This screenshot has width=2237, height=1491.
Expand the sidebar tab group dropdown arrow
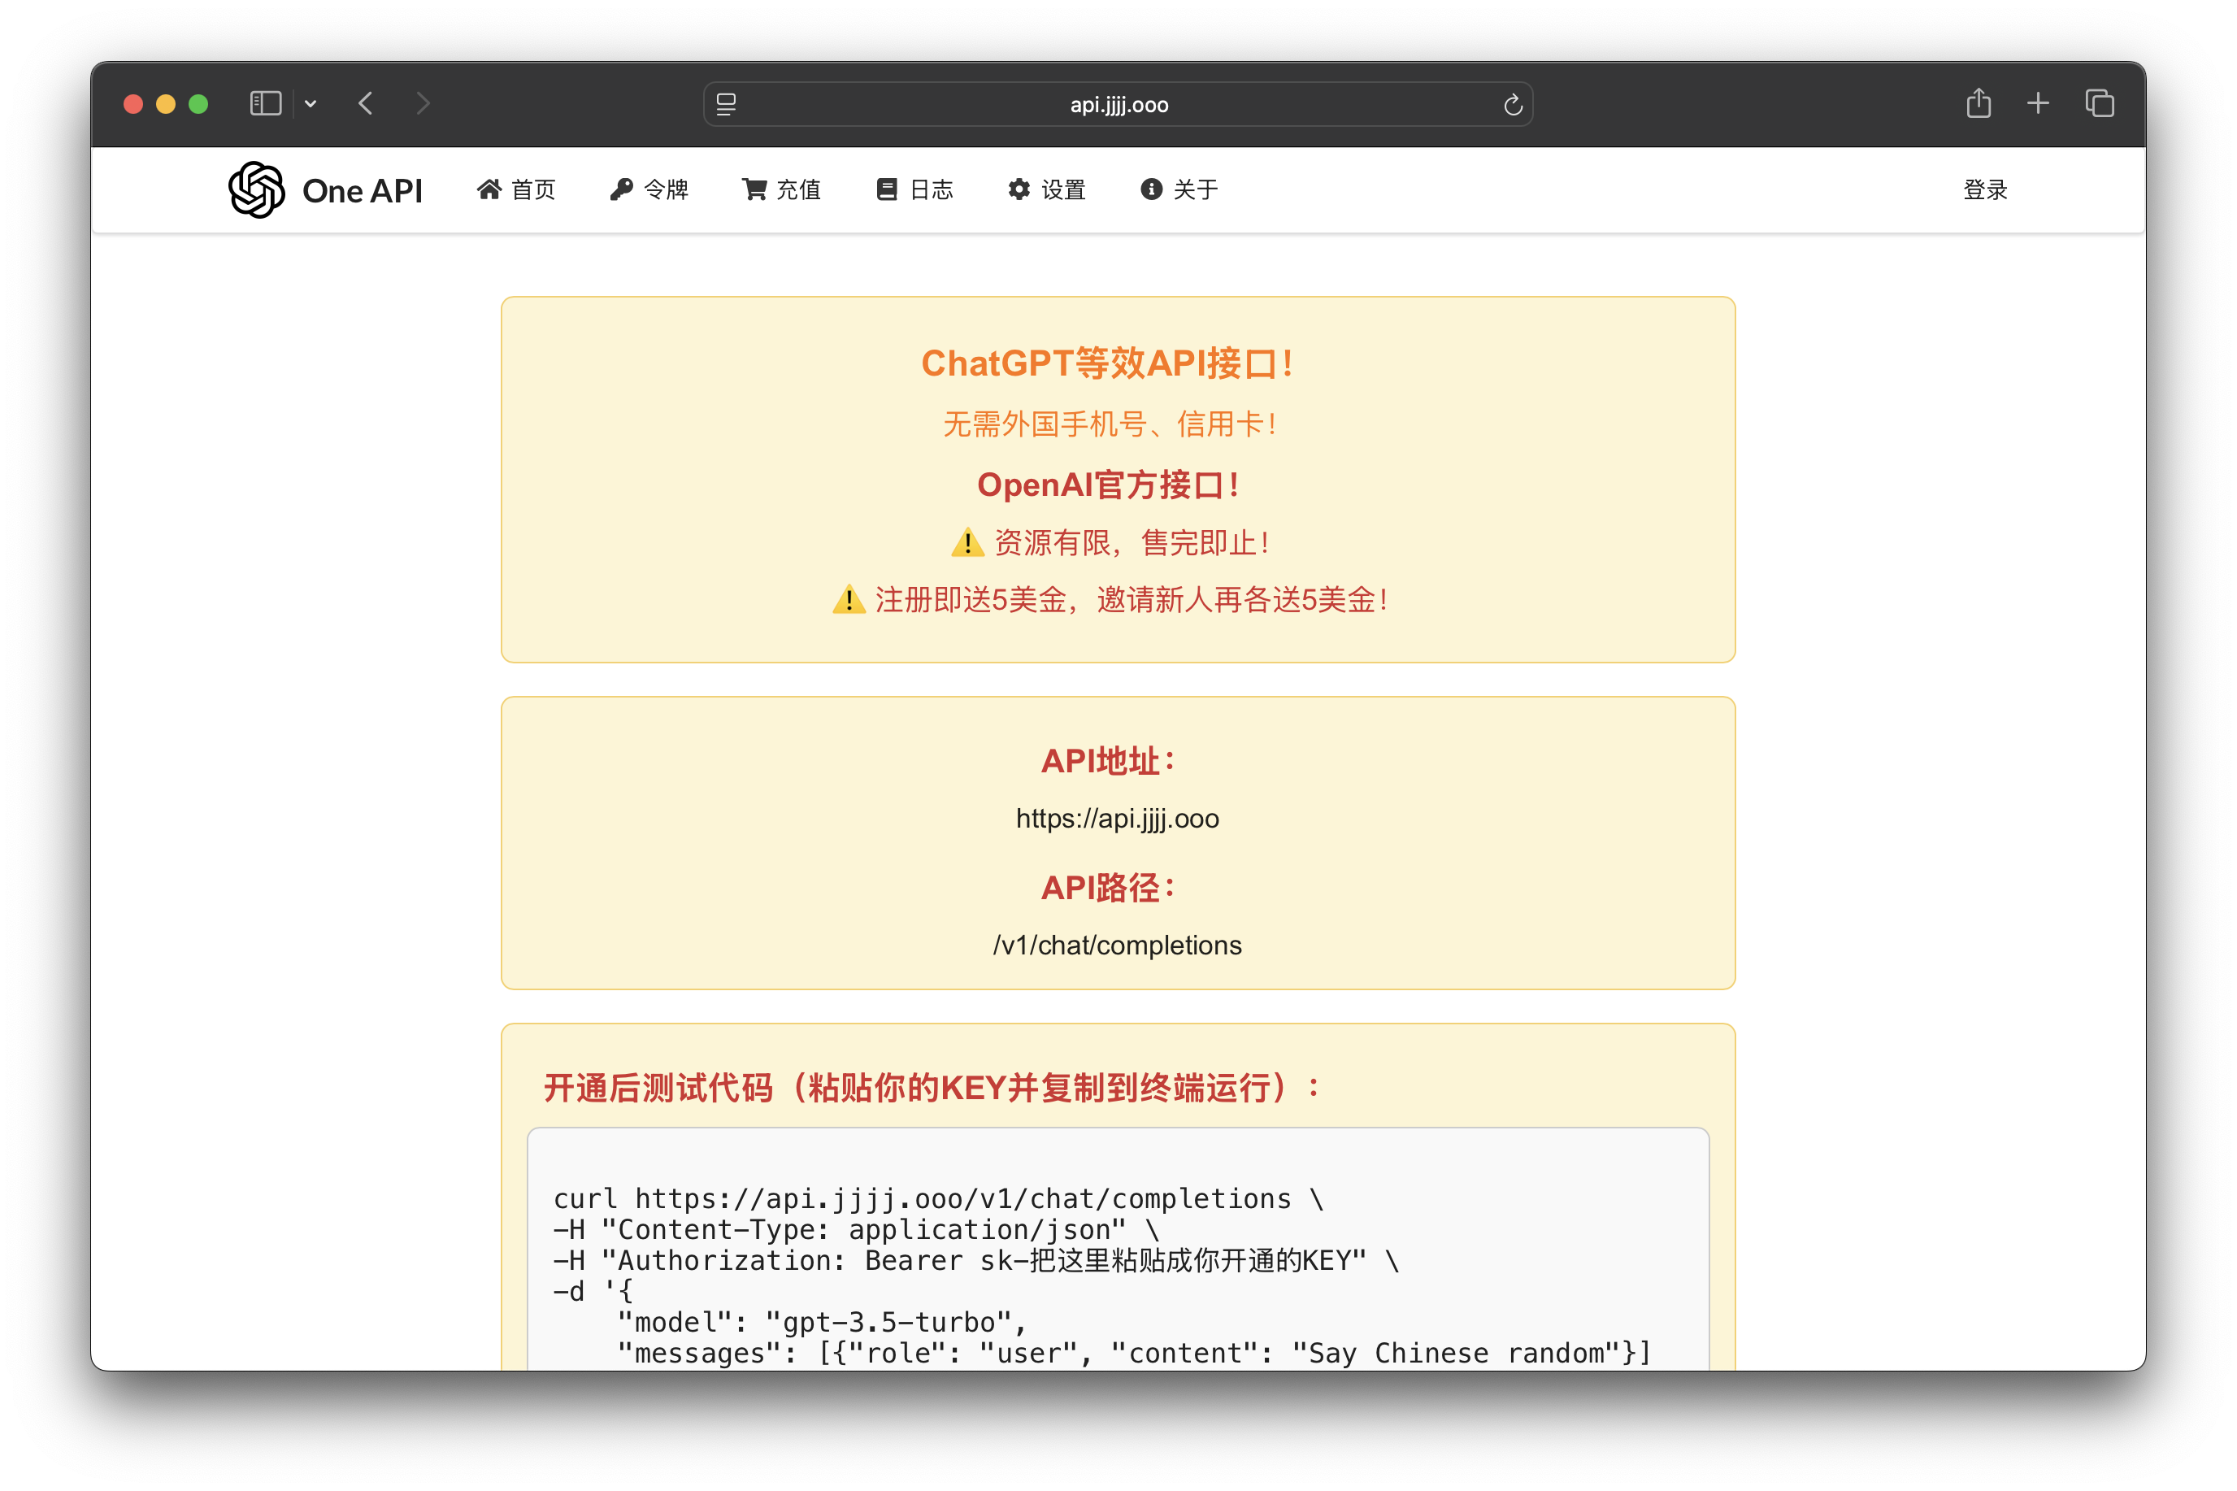click(x=311, y=103)
